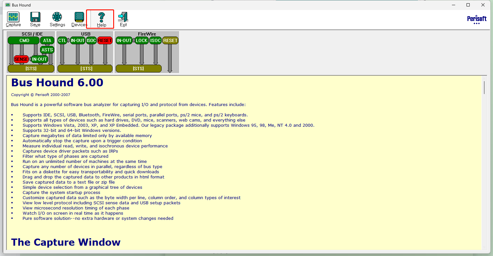Image resolution: width=493 pixels, height=256 pixels.
Task: Click the 'Simple device selection' line
Action: [x=82, y=187]
